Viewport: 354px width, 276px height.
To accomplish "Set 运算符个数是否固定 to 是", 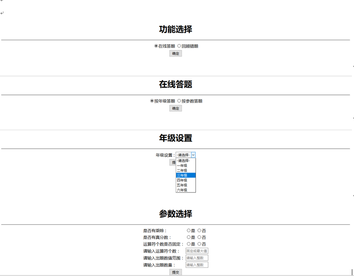I will click(x=188, y=244).
